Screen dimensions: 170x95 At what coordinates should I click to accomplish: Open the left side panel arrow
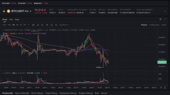pyautogui.click(x=1, y=81)
